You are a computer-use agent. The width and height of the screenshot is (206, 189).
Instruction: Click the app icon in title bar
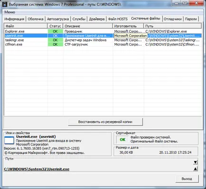coord(5,4)
